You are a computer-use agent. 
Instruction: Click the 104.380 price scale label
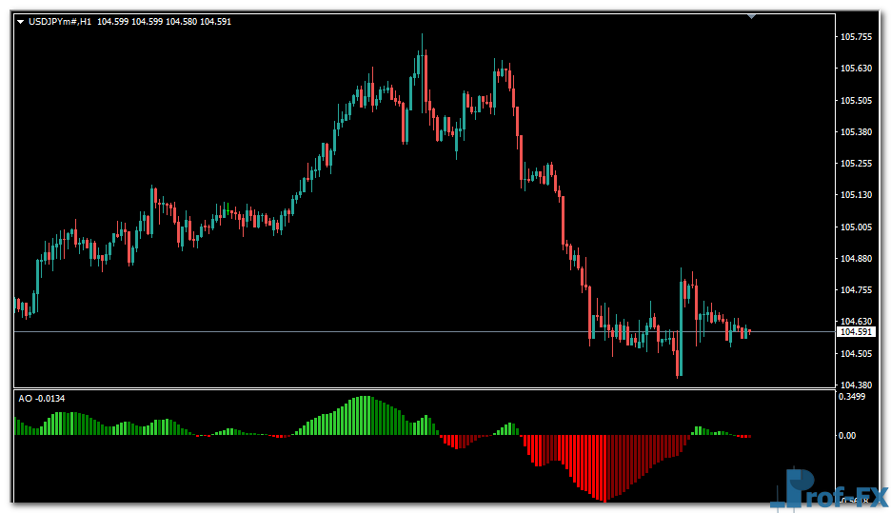857,385
